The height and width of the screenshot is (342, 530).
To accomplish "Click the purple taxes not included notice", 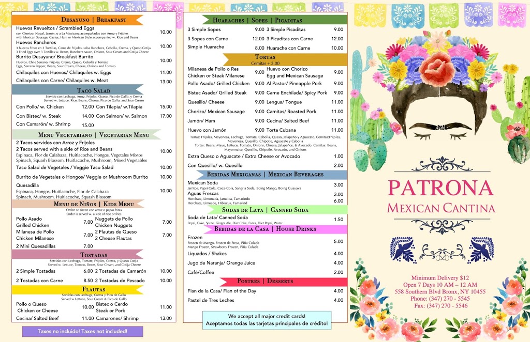I will pyautogui.click(x=82, y=331).
